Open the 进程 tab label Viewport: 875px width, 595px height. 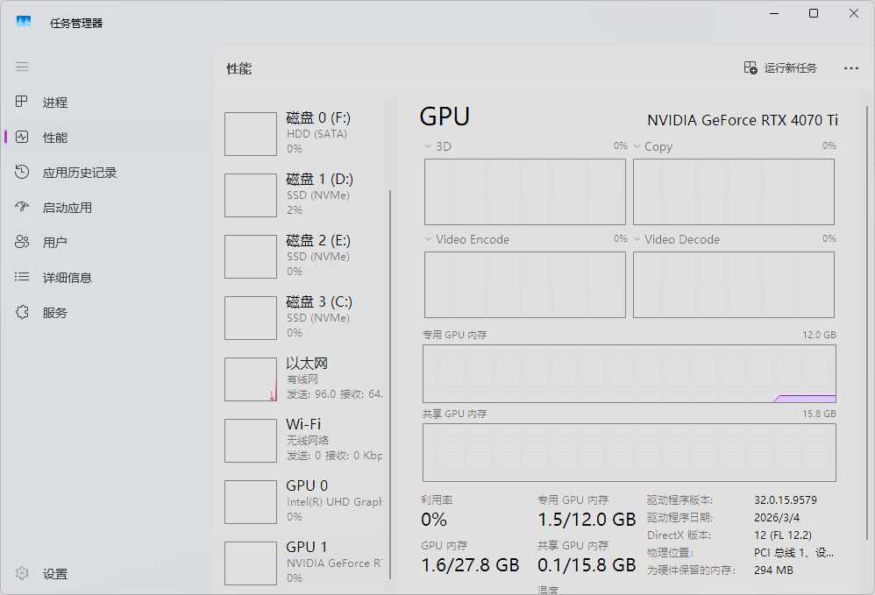[54, 103]
